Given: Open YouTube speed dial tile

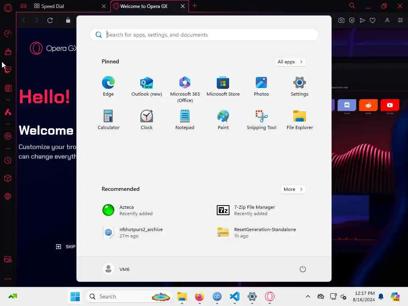Looking at the screenshot, I should [390, 105].
